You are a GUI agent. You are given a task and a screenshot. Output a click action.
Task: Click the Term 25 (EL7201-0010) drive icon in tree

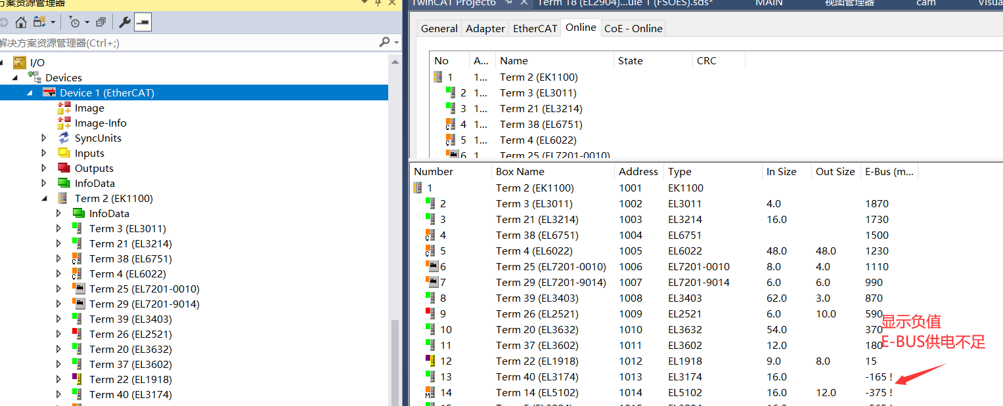[78, 289]
